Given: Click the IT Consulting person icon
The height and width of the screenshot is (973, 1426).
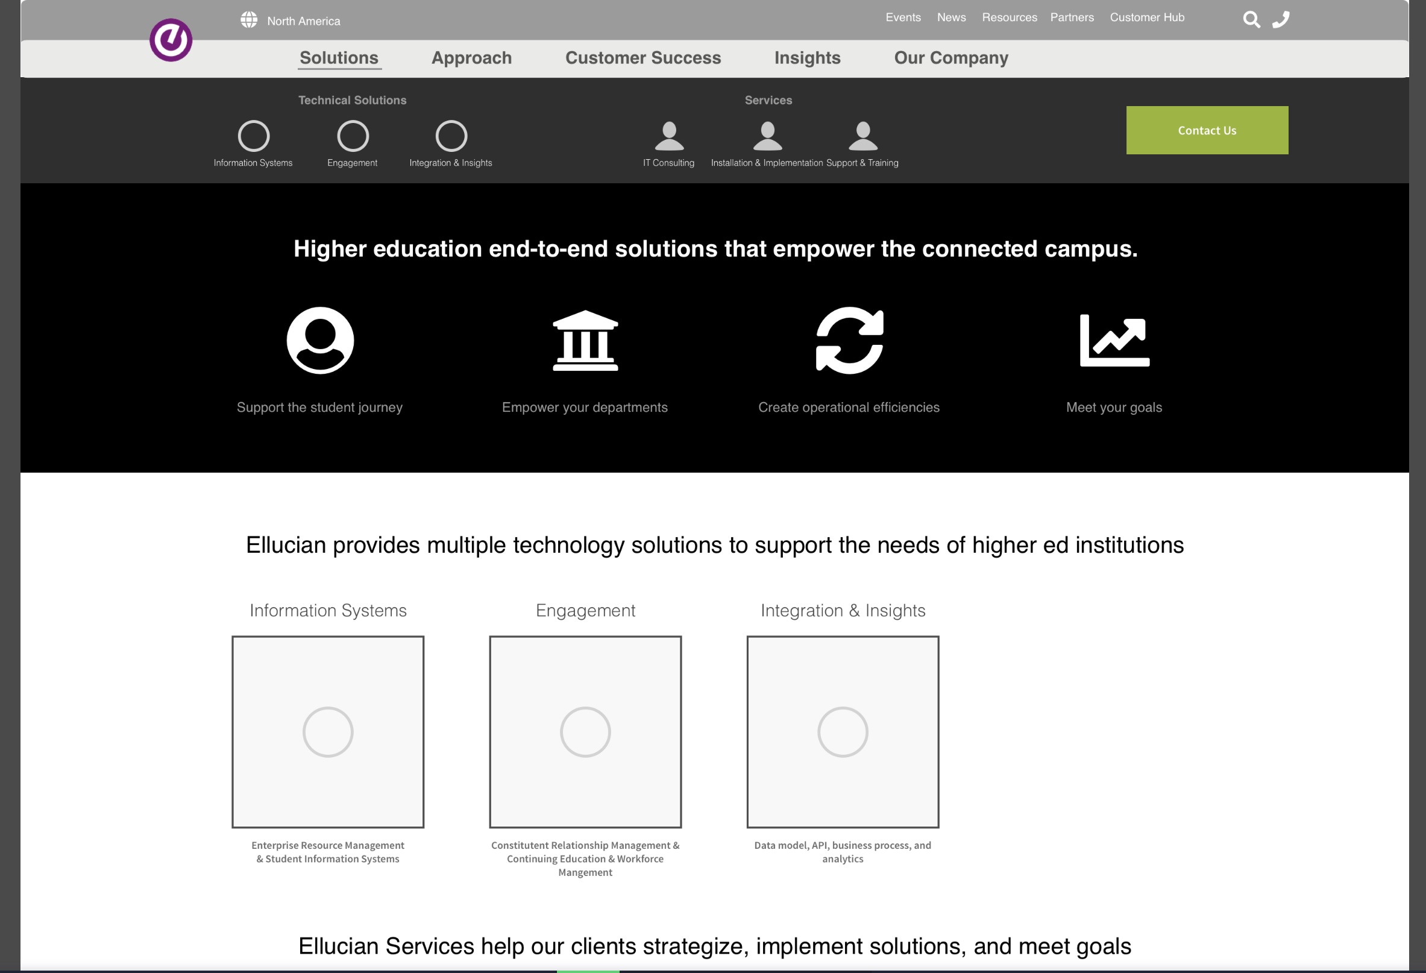Looking at the screenshot, I should point(669,136).
